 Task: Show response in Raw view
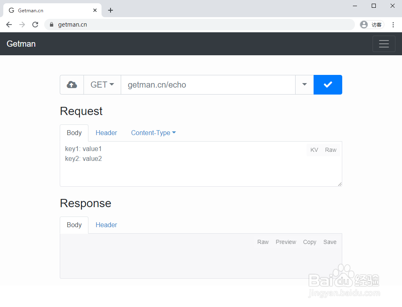(263, 242)
